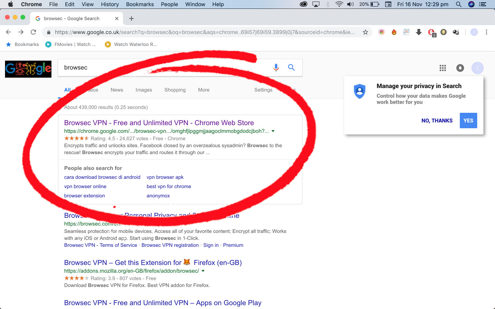Screen dimensions: 495x309
Task: Click in the browsec search input field
Action: (x=162, y=68)
